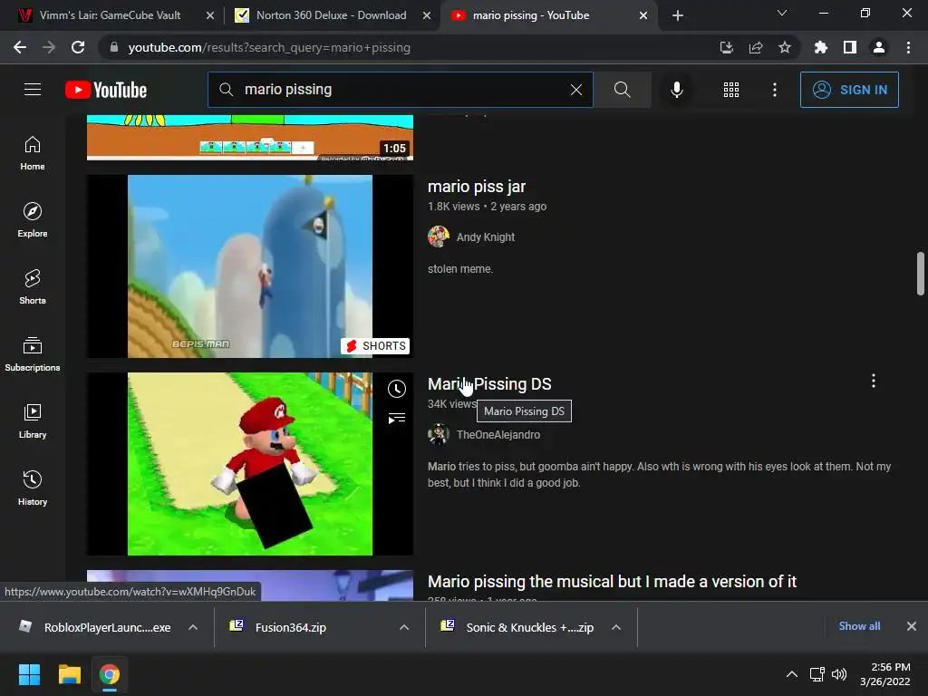Image resolution: width=928 pixels, height=696 pixels.
Task: Switch to Norton 360 Deluxe tab
Action: [331, 15]
